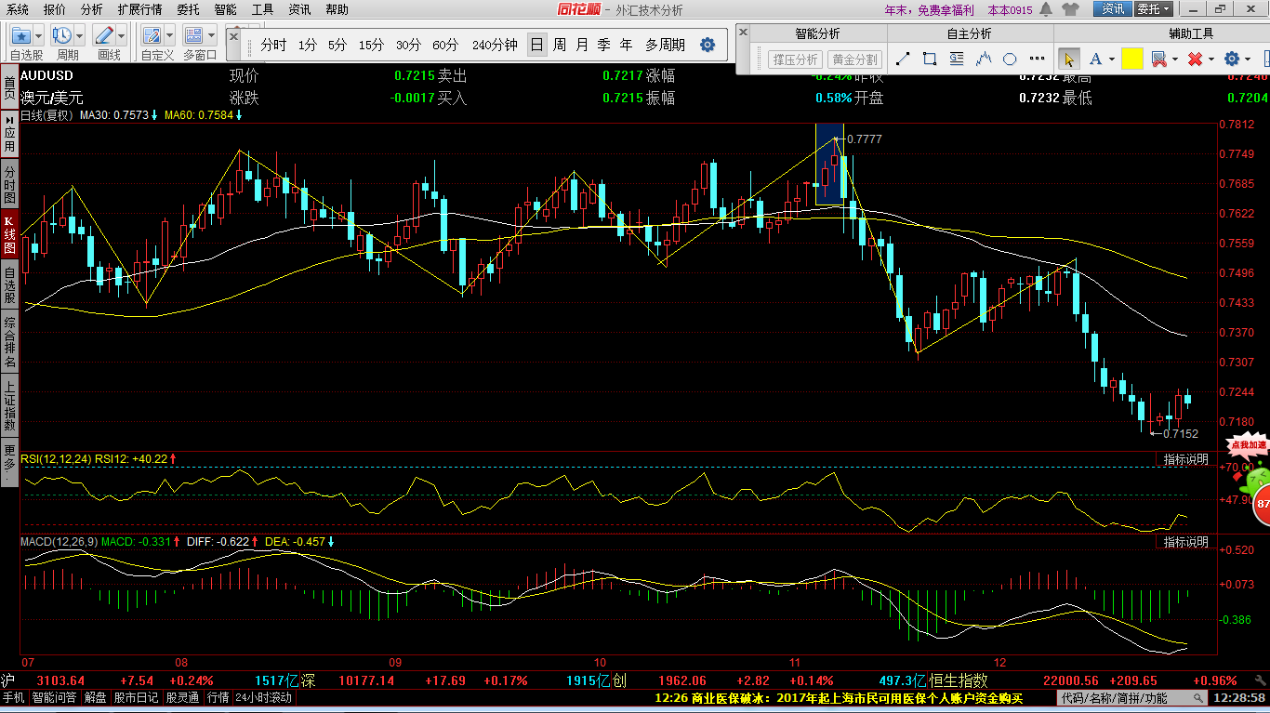Select the wave zigzag drawing tool
The width and height of the screenshot is (1270, 713).
tap(984, 59)
